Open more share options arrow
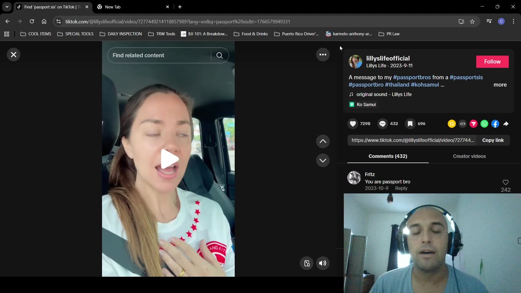Image resolution: width=521 pixels, height=293 pixels. click(x=506, y=124)
